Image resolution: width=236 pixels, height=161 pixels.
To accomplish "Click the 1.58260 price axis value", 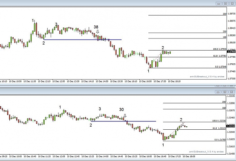I will click(x=231, y=35).
